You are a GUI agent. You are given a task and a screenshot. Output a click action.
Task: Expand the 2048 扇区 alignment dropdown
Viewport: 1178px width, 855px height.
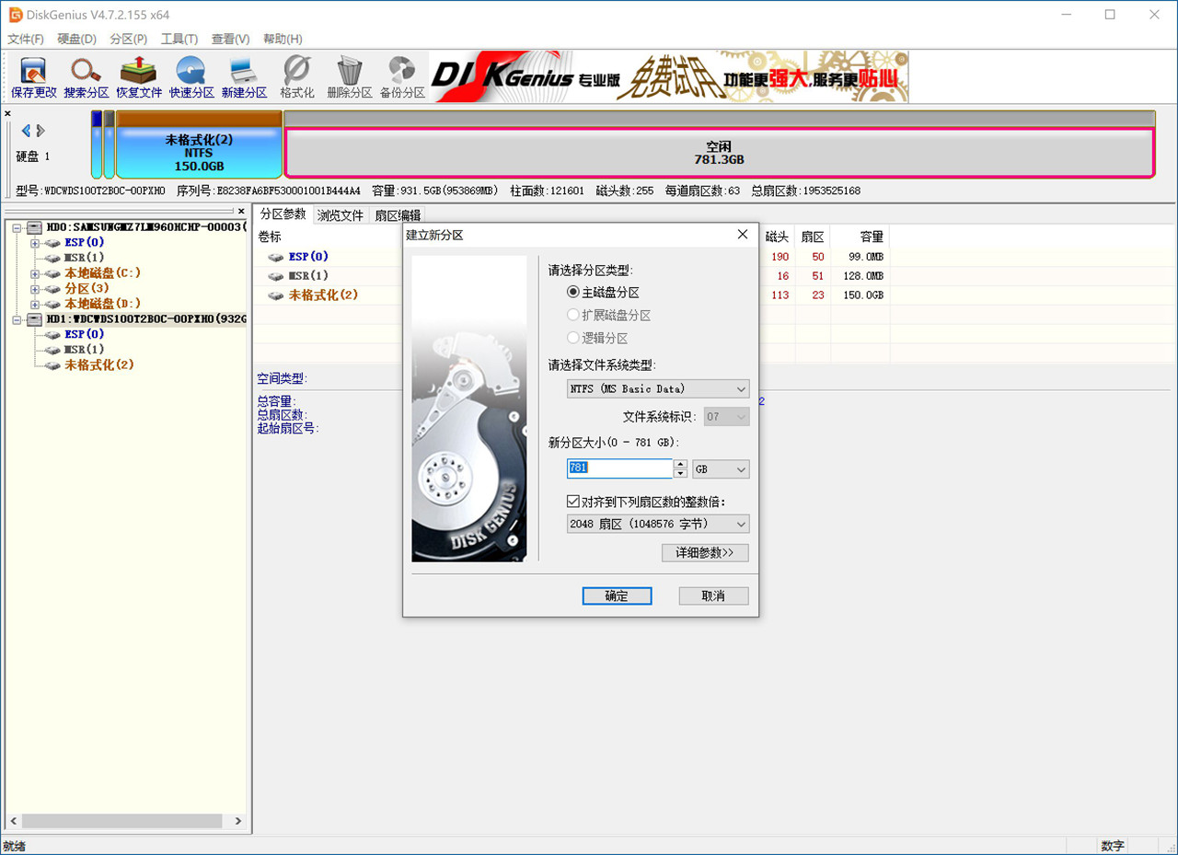coord(740,523)
